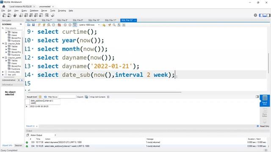The width and height of the screenshot is (271, 152).
Task: Expand the key_prim schema node
Action: coord(3,75)
